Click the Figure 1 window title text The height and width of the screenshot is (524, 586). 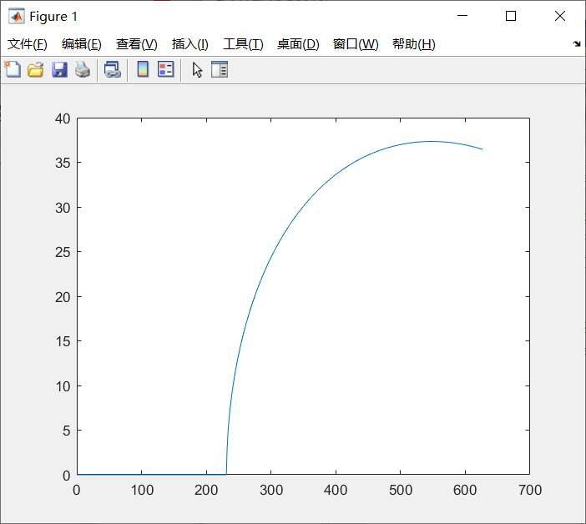coord(53,17)
